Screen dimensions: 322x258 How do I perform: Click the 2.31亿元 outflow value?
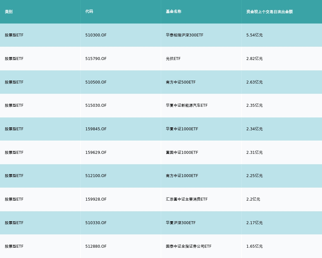(x=254, y=153)
